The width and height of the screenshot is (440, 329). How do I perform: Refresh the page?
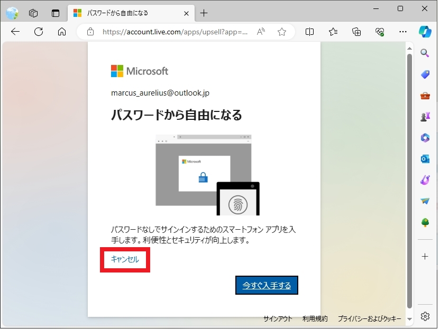[39, 32]
